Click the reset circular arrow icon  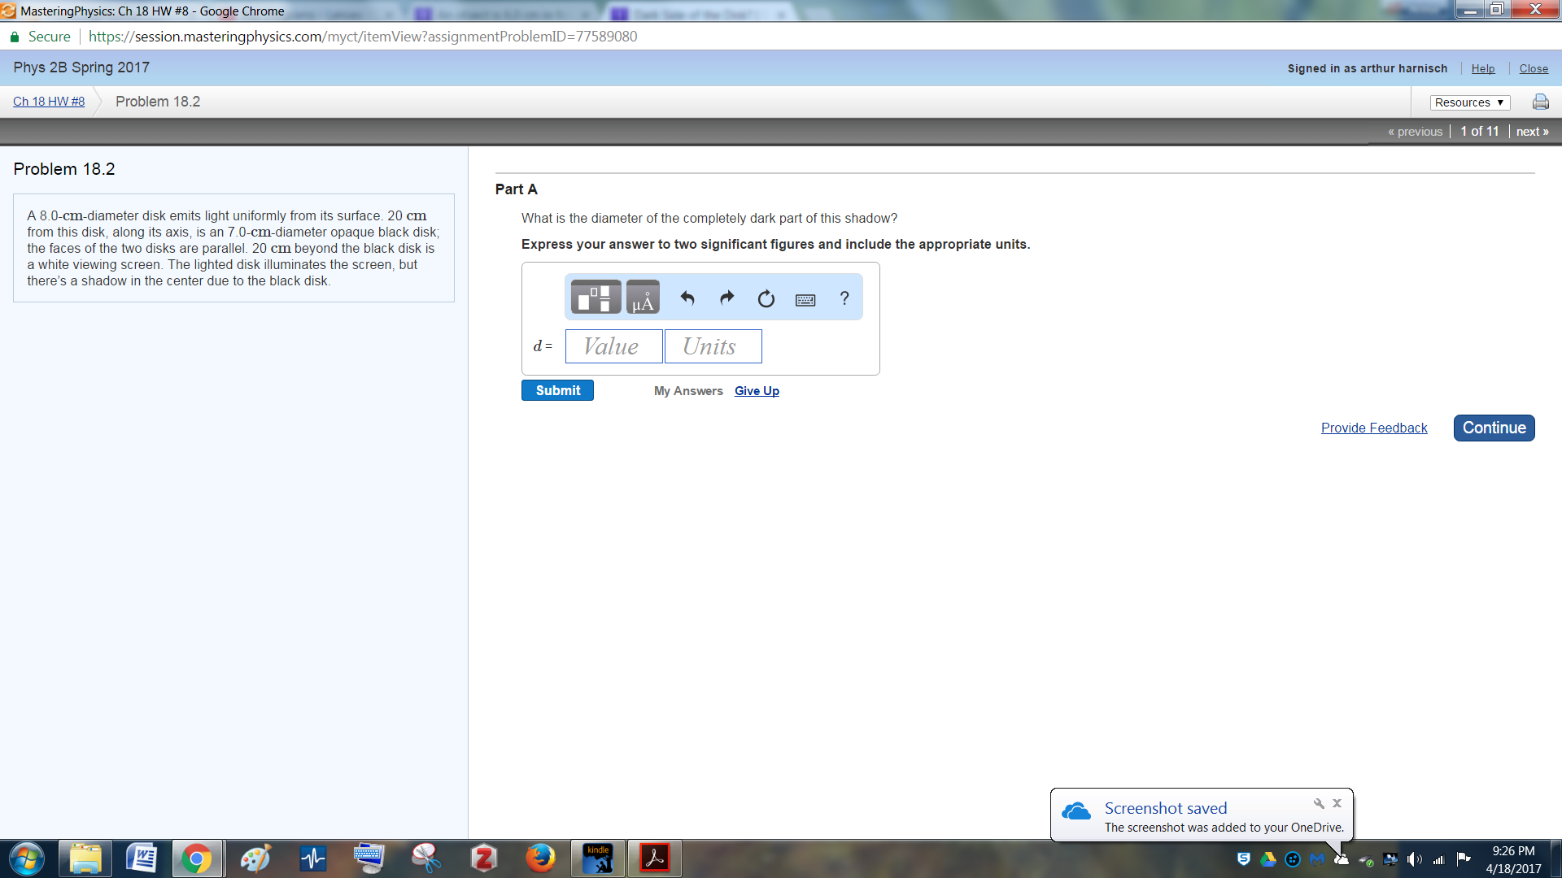pyautogui.click(x=766, y=299)
